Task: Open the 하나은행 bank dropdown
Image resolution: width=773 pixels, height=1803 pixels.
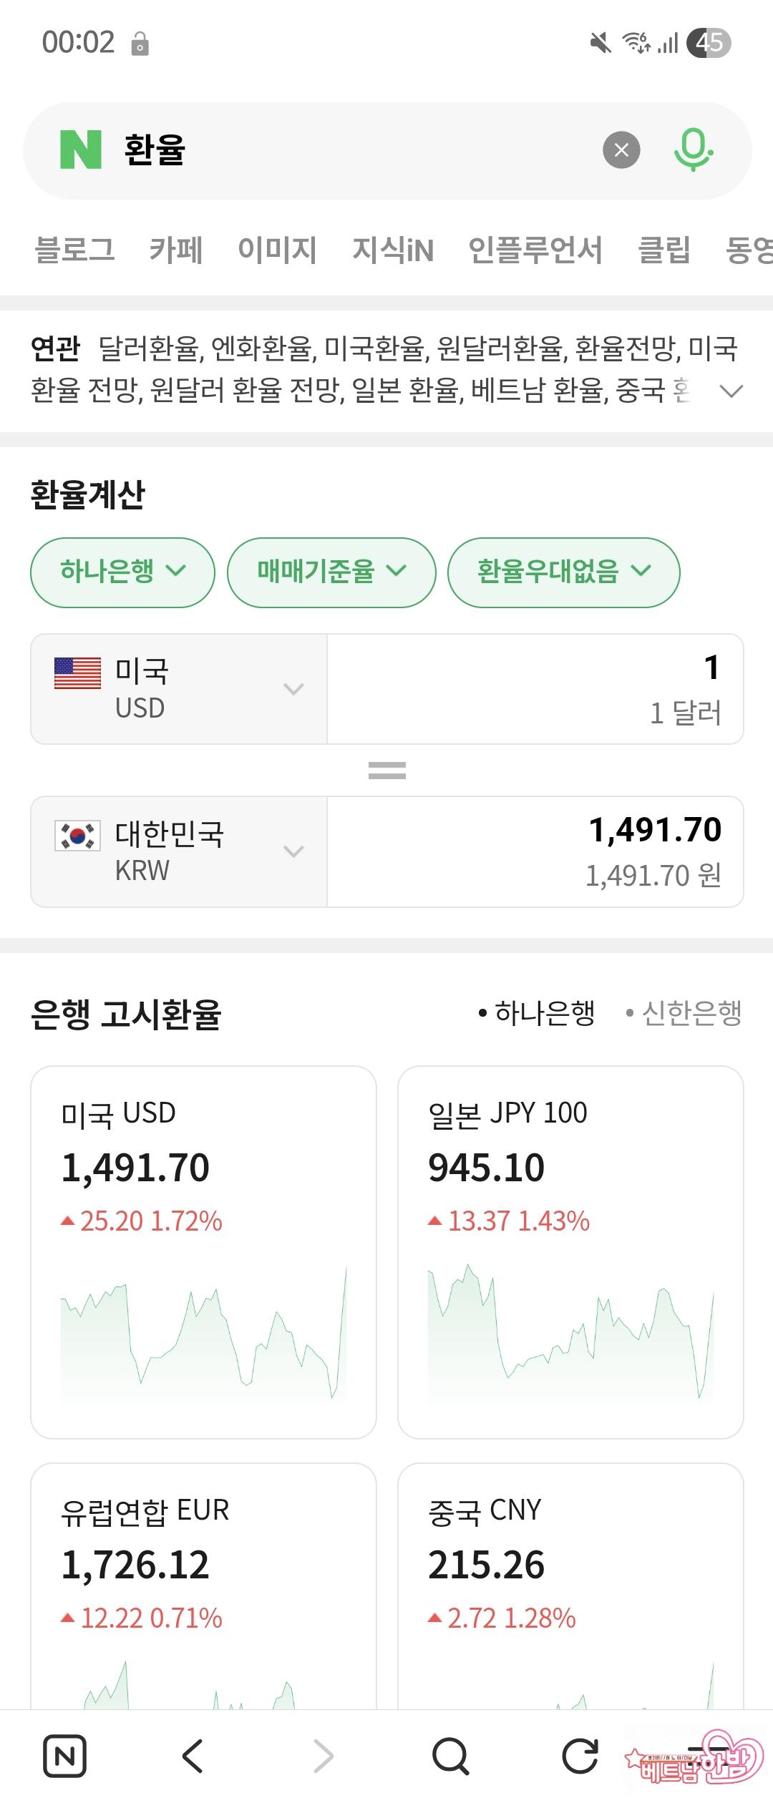Action: 122,572
